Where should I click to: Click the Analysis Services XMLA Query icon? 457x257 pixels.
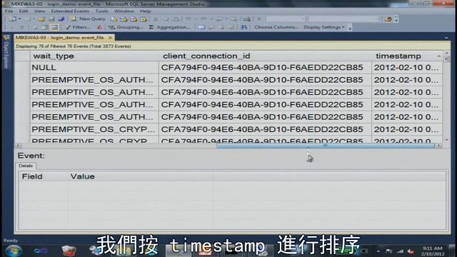(144, 19)
